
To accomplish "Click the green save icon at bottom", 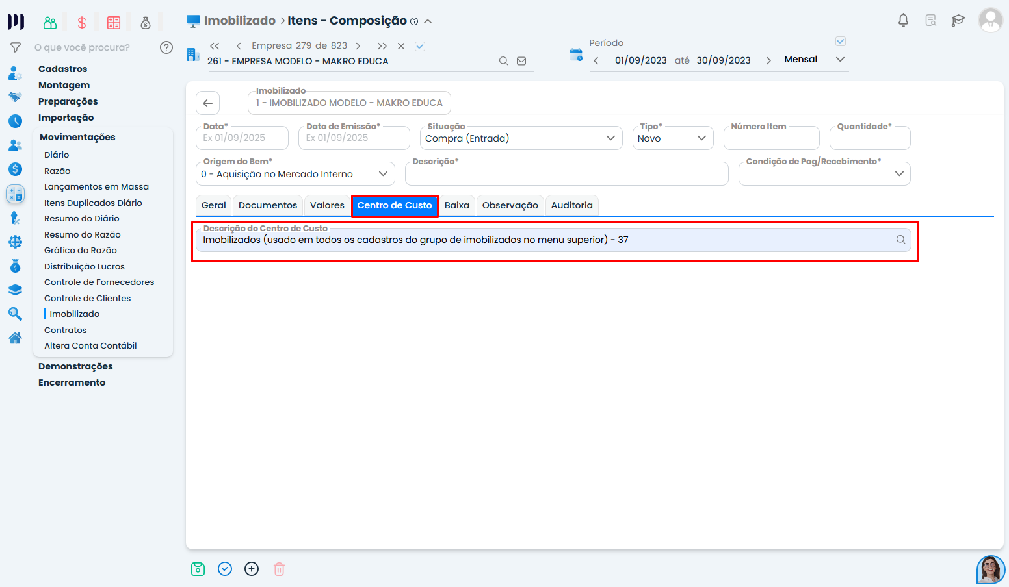I will (x=198, y=569).
